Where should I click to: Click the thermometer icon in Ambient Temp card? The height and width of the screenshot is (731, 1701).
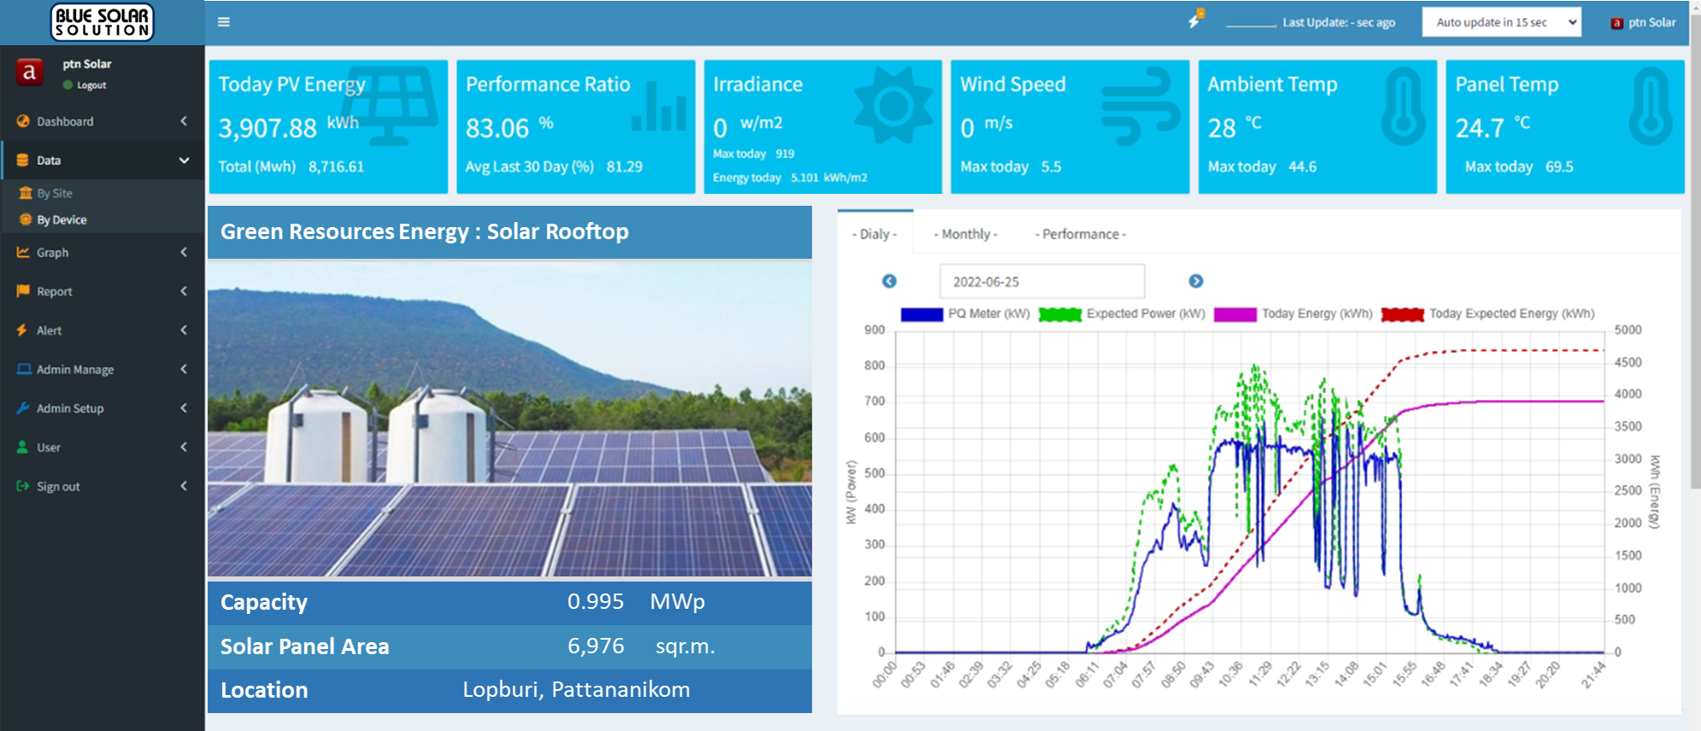pos(1404,106)
